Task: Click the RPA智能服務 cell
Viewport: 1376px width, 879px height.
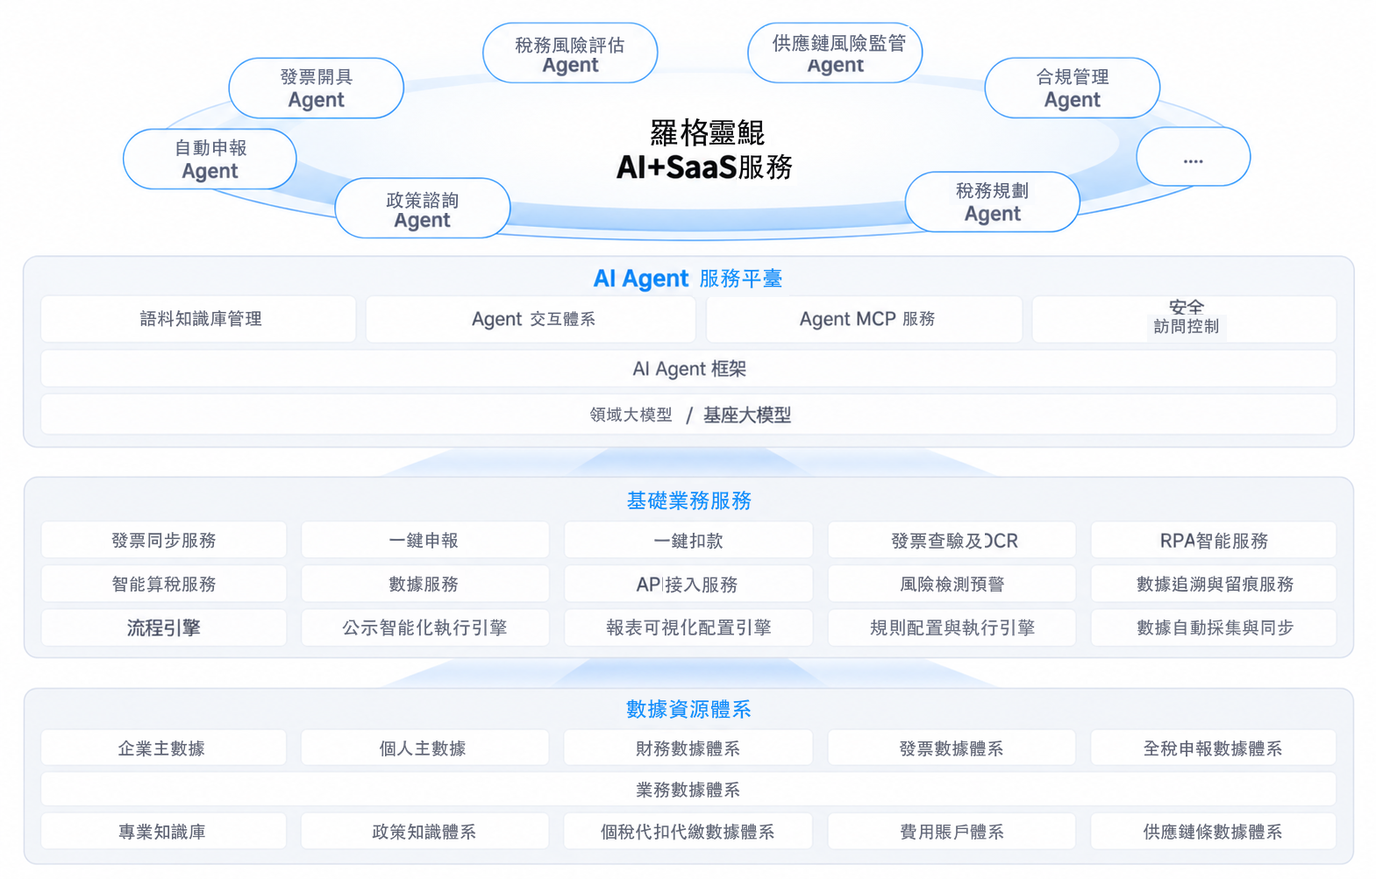Action: click(1214, 540)
